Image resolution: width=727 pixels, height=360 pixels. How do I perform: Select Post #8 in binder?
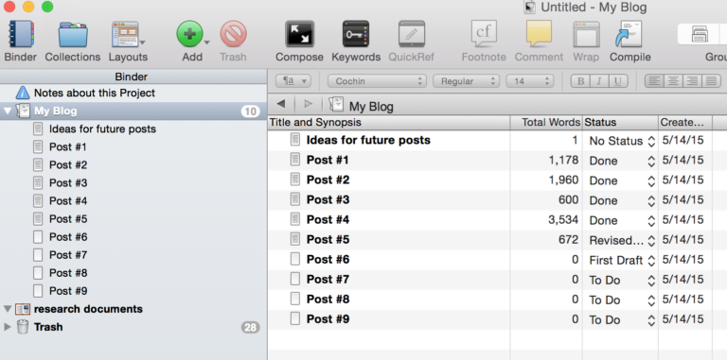(68, 273)
